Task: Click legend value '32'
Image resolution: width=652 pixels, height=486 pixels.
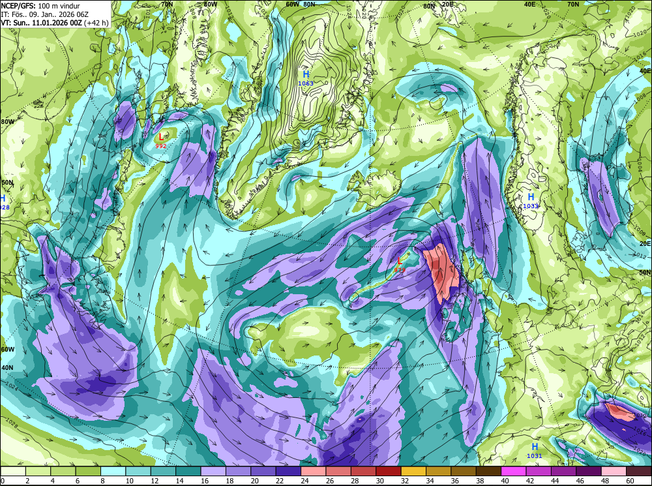Action: pyautogui.click(x=405, y=481)
